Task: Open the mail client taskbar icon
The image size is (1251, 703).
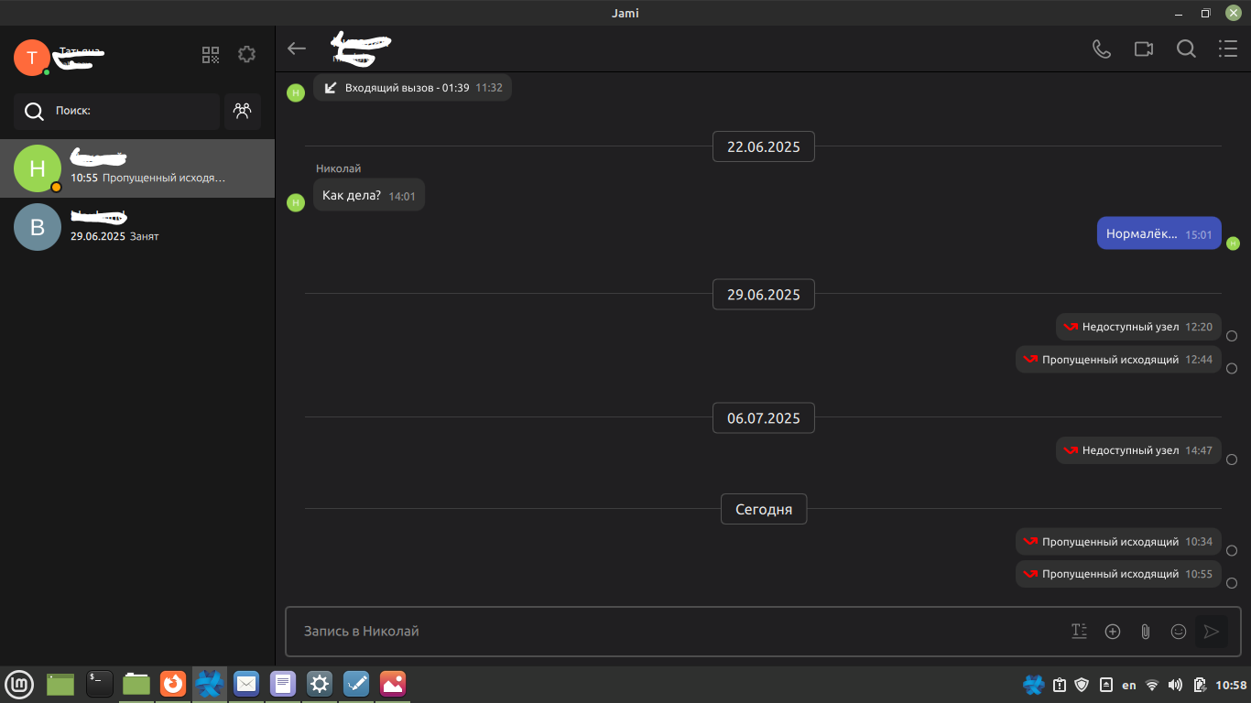Action: pyautogui.click(x=246, y=684)
